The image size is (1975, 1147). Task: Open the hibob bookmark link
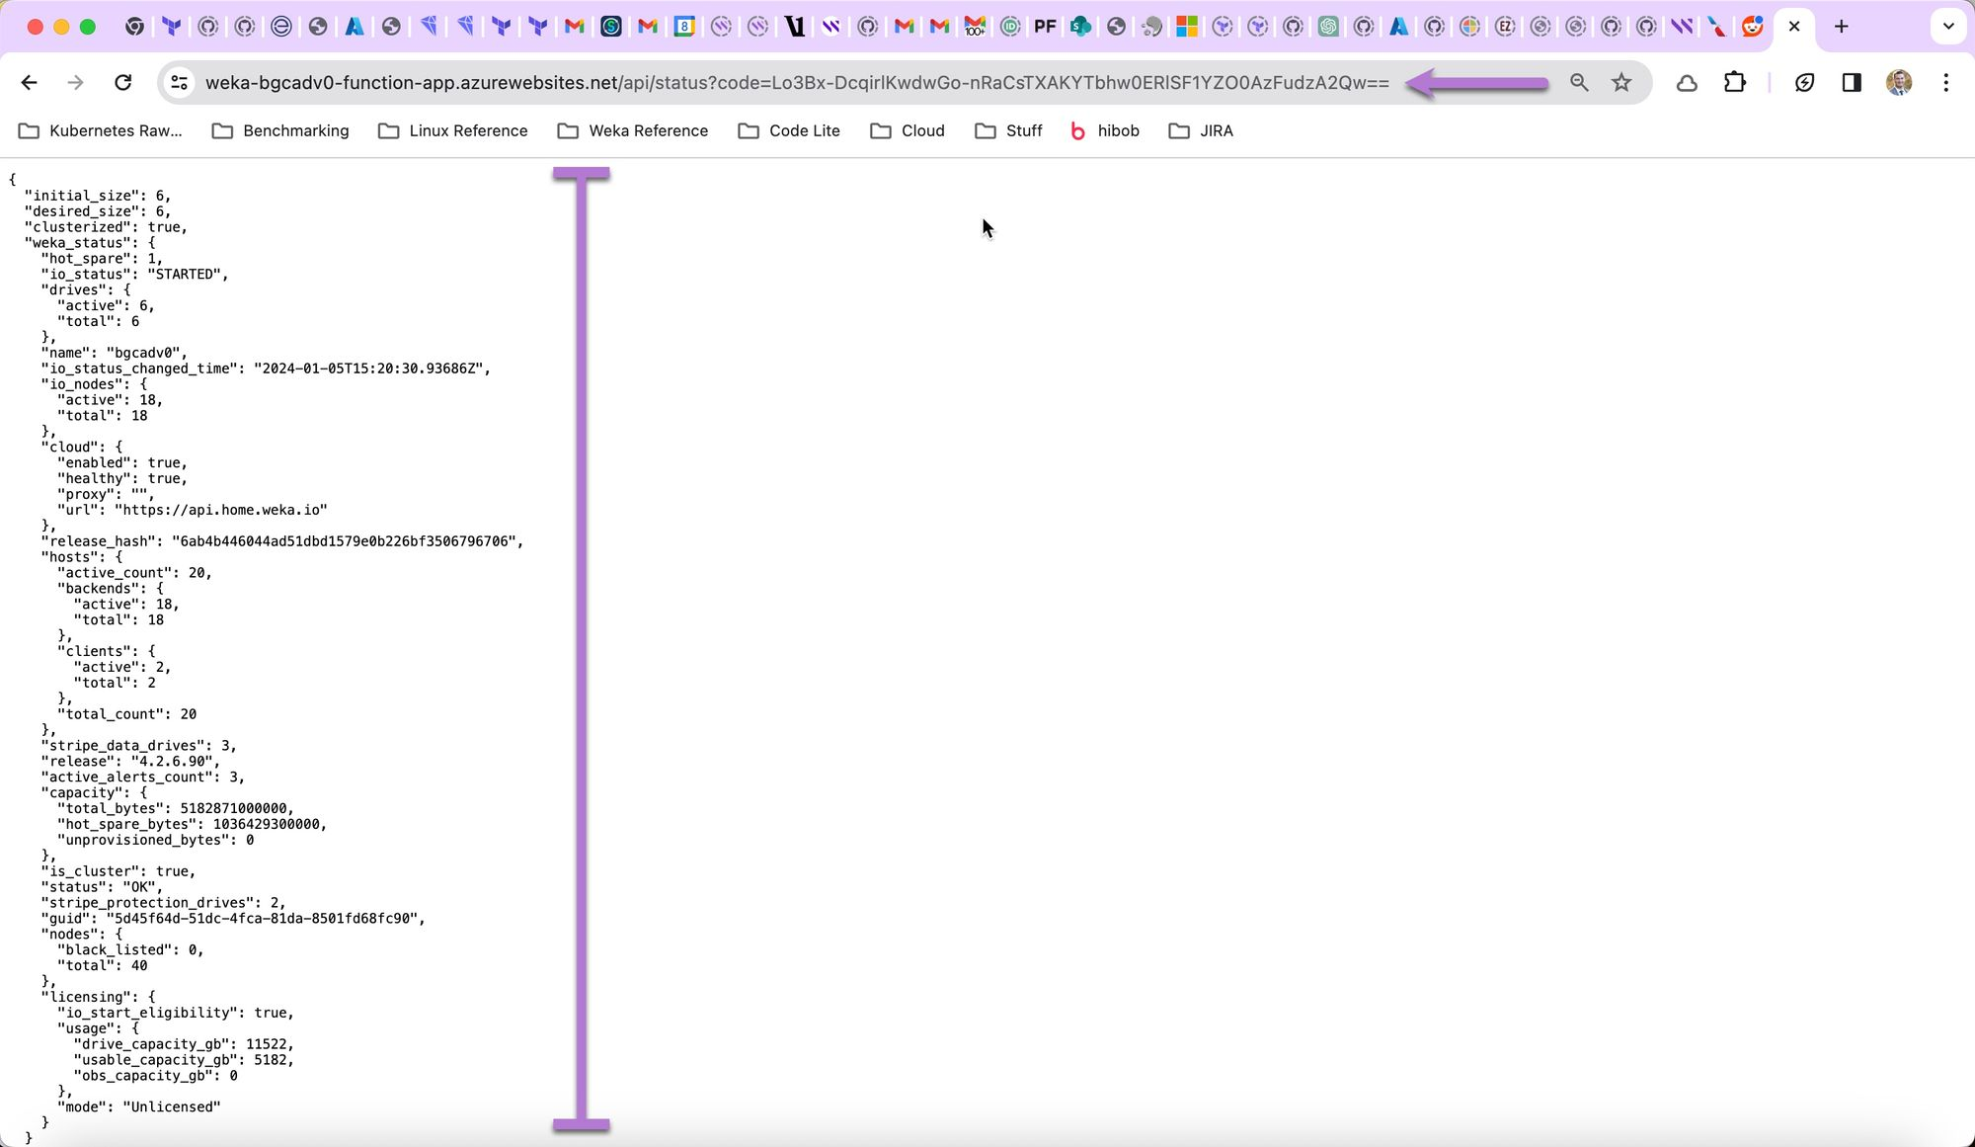(x=1105, y=130)
